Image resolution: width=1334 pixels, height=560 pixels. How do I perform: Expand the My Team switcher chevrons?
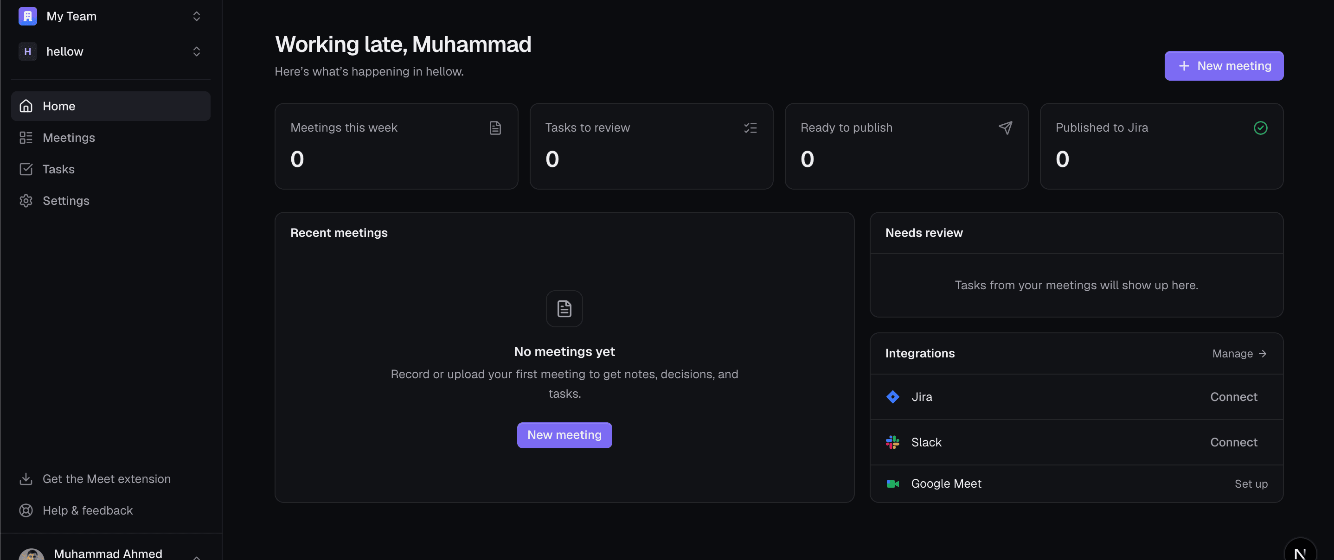click(196, 16)
